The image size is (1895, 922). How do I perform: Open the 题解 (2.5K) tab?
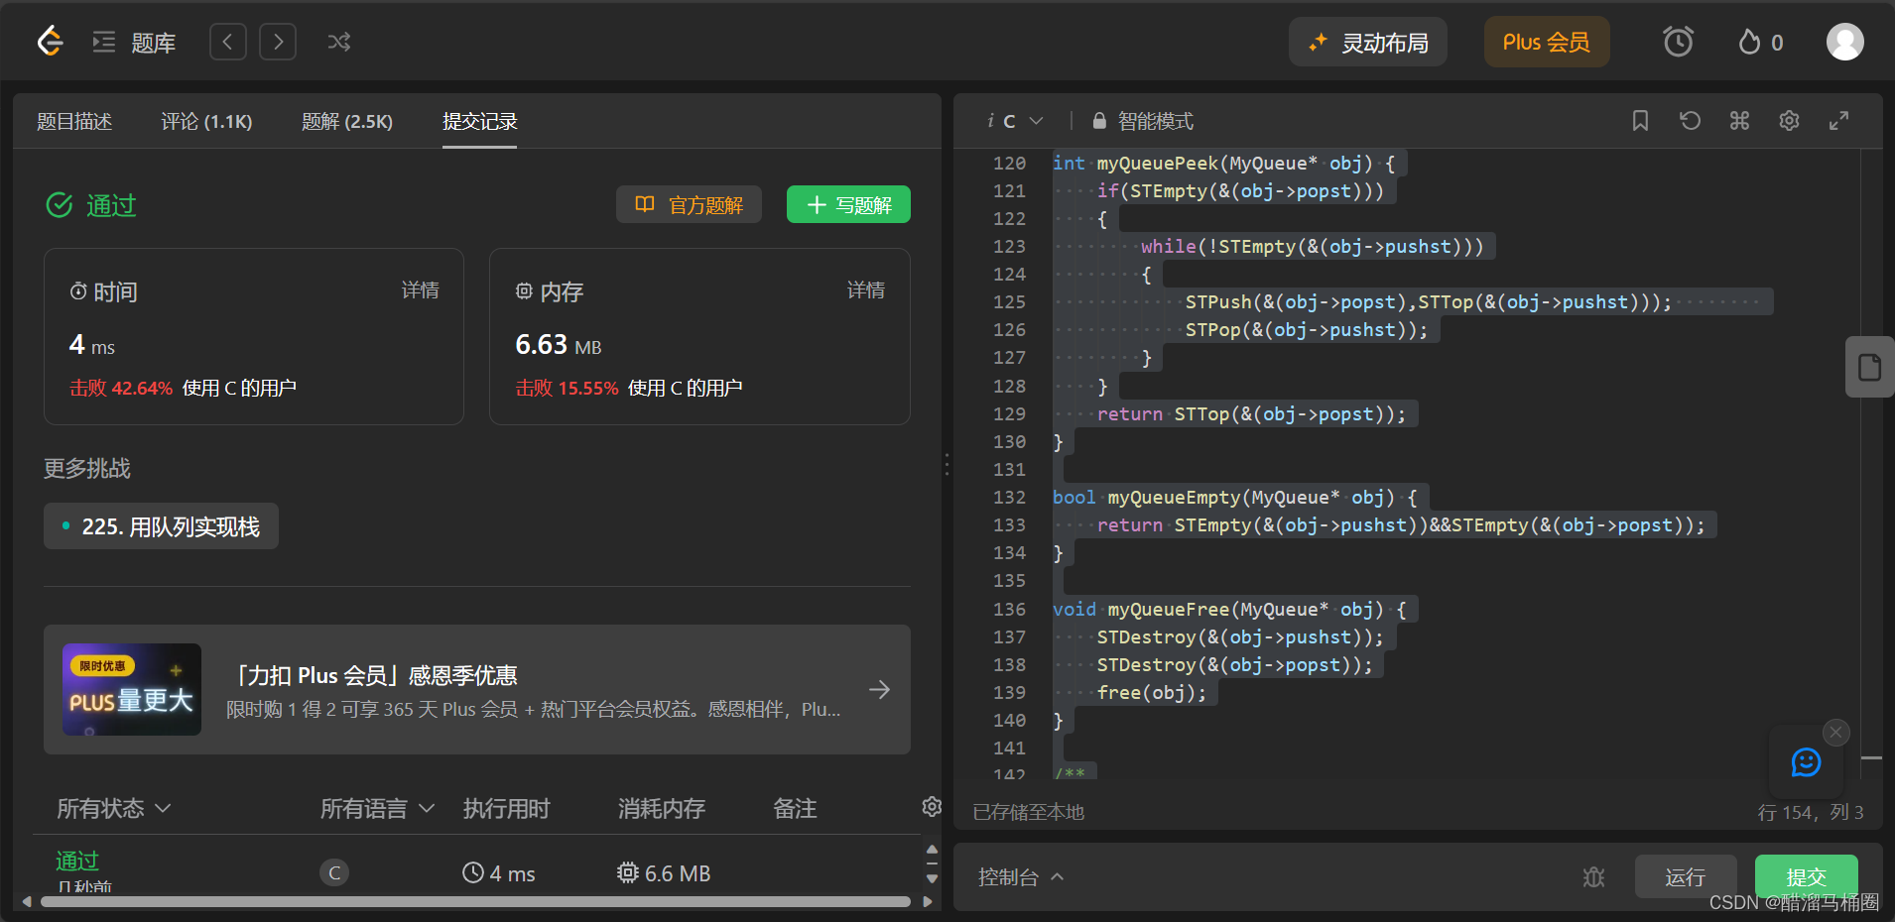346,121
